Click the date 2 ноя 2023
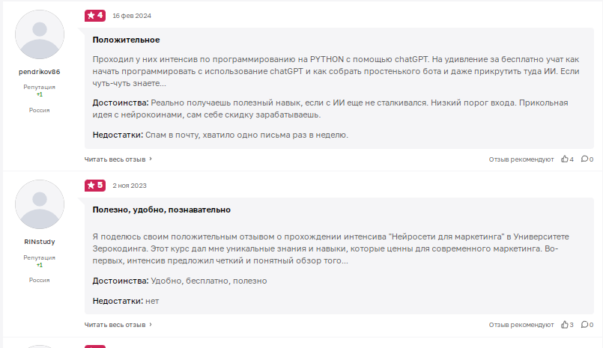 tap(130, 186)
